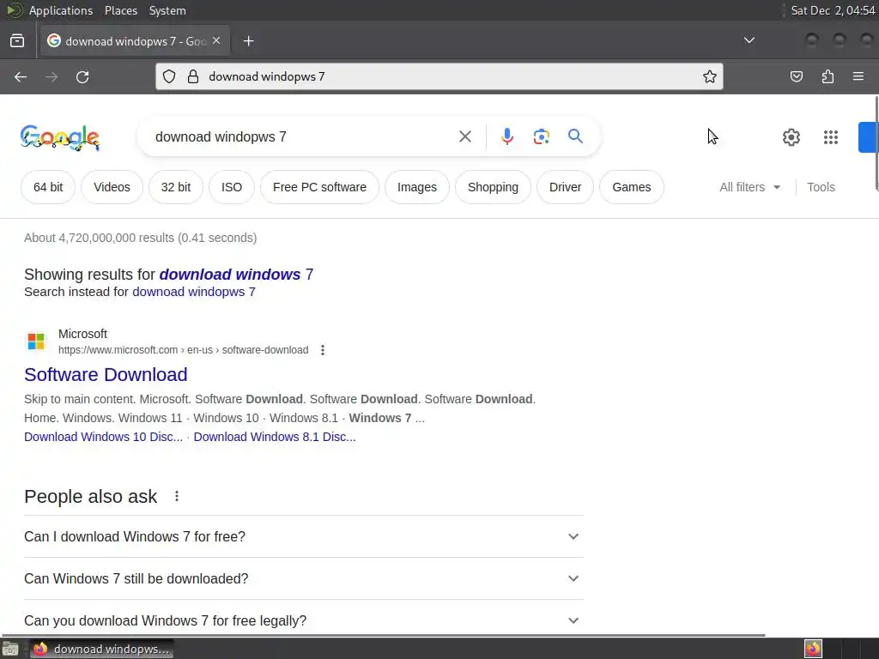The image size is (879, 659).
Task: Search instead for 'downoad windopws 7'
Action: [194, 292]
